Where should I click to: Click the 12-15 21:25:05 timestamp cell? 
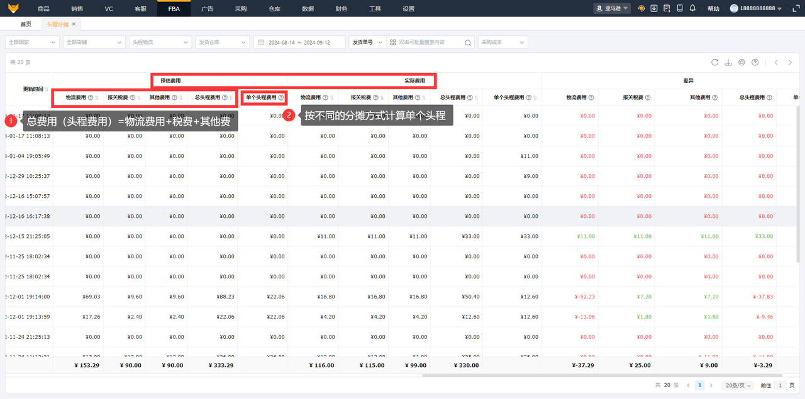[28, 236]
